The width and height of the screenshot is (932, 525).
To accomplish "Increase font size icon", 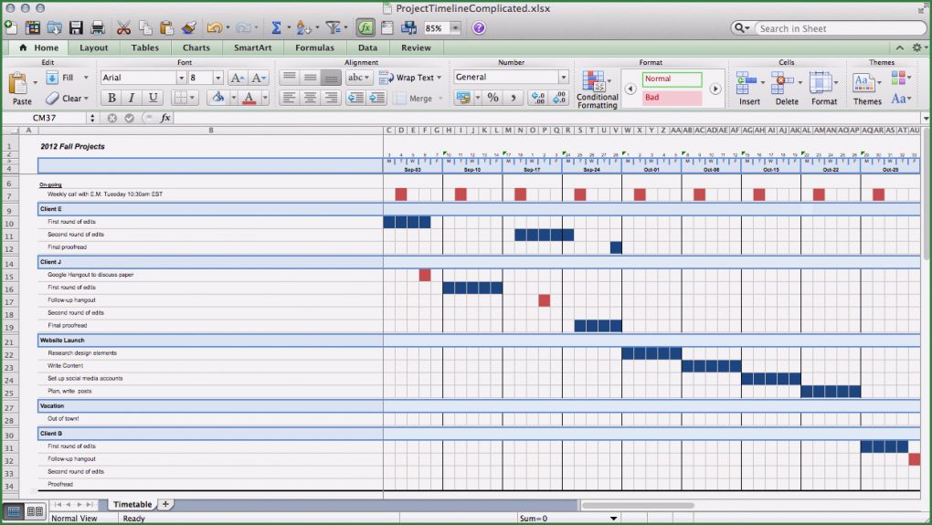I will [x=237, y=78].
